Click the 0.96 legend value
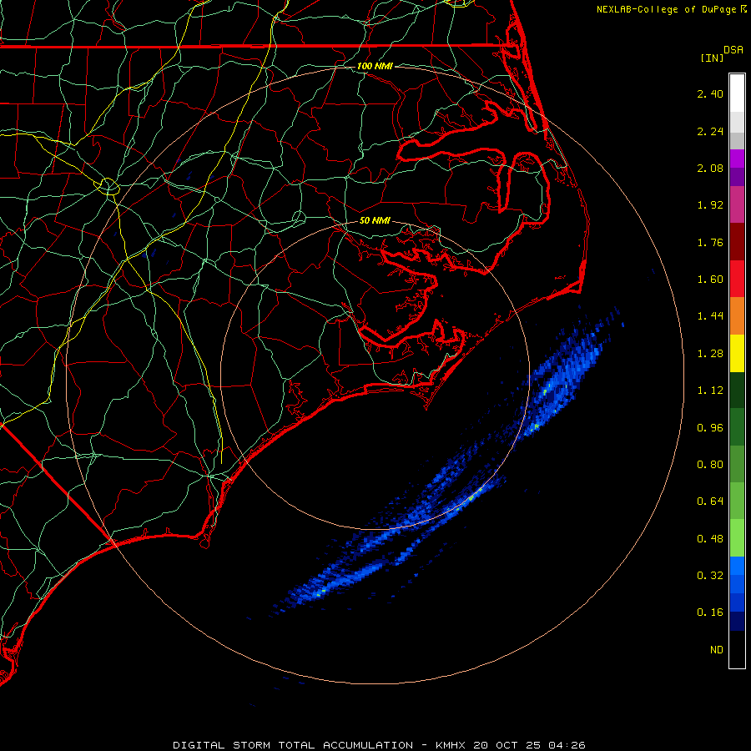 pos(710,428)
